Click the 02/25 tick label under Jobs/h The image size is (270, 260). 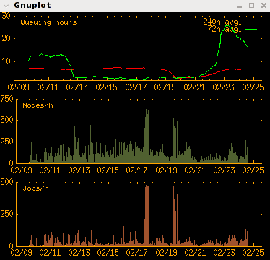click(253, 253)
